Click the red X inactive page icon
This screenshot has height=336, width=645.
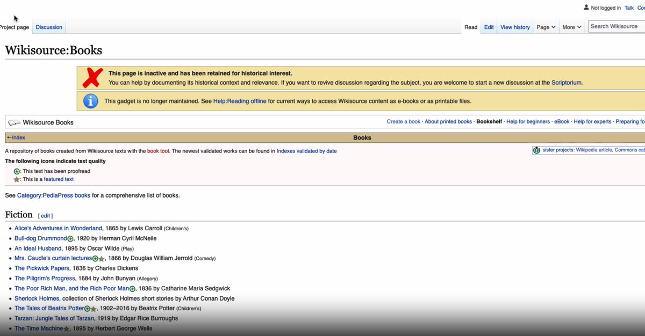[92, 78]
